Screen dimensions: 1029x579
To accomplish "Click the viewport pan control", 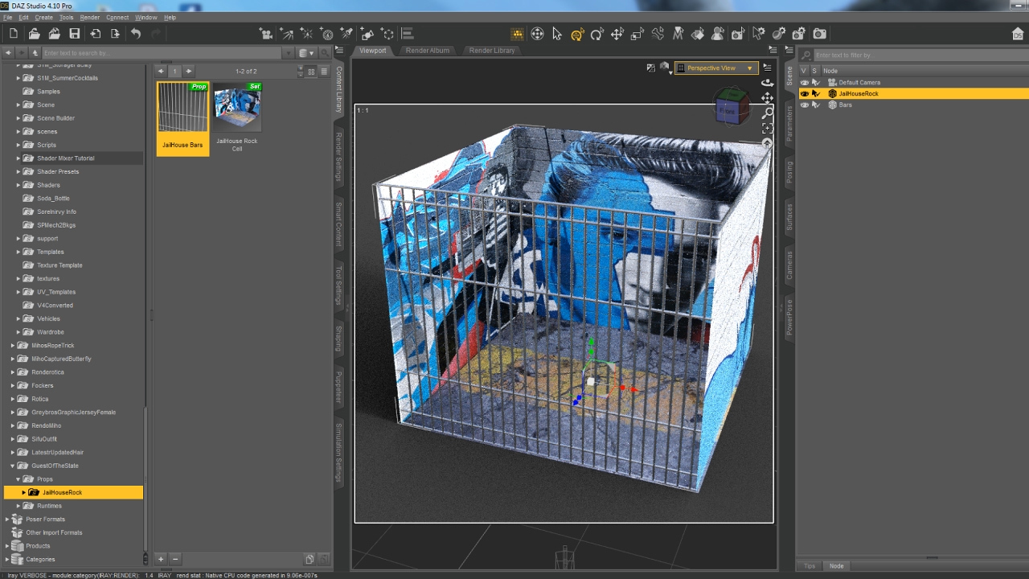I will tap(767, 98).
